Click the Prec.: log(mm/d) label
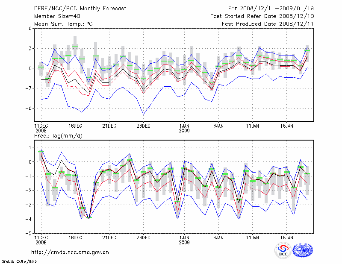Image resolution: width=342 pixels, height=264 pixels. (58, 136)
